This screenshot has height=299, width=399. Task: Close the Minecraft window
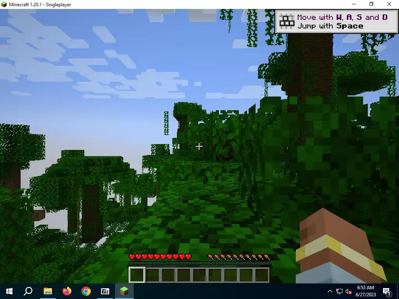pos(389,4)
